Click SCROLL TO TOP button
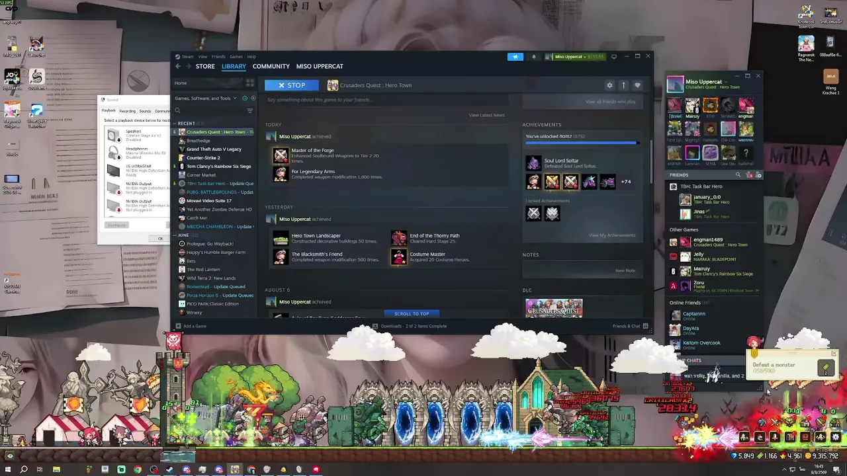Screen dimensions: 847x476 coord(412,313)
